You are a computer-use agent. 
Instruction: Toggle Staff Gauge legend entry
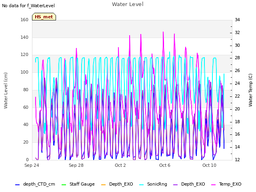pos(78,184)
